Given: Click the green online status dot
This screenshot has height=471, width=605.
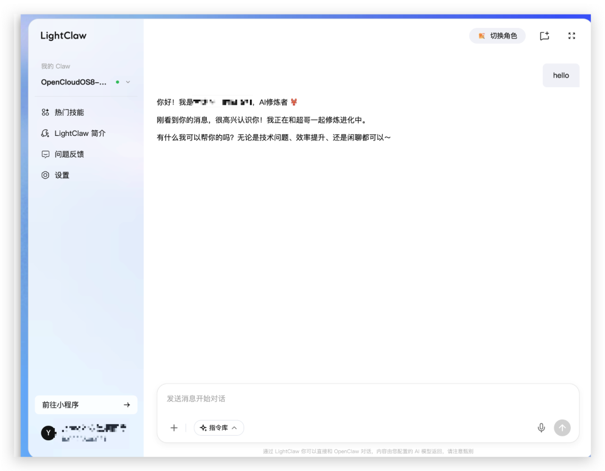Looking at the screenshot, I should tap(118, 82).
